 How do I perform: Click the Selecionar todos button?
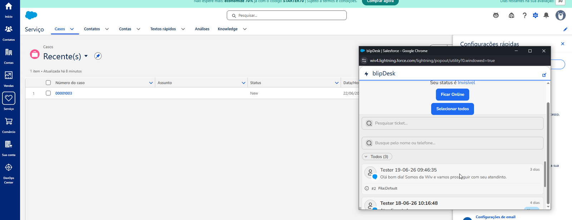pyautogui.click(x=453, y=109)
